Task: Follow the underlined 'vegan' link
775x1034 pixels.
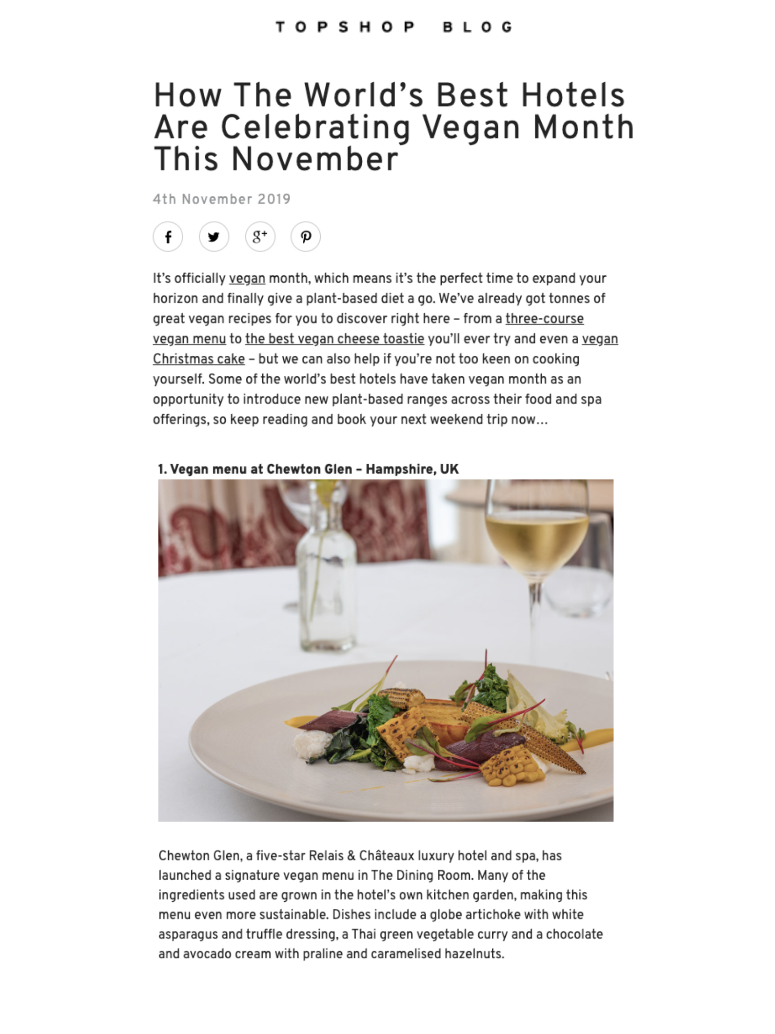Action: (x=247, y=279)
